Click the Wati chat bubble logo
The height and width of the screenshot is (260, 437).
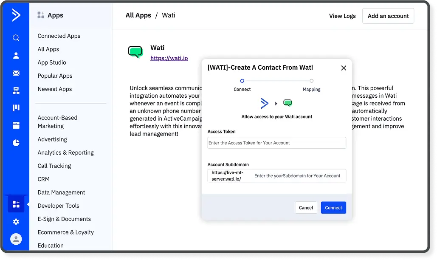pos(135,52)
